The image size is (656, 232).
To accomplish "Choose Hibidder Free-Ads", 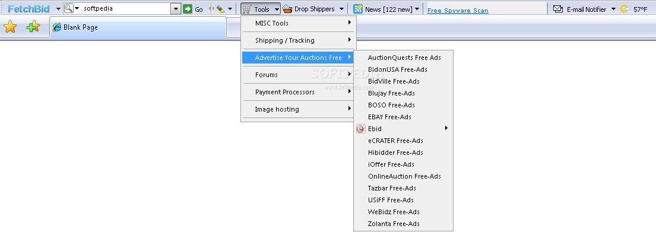I will 403,152.
